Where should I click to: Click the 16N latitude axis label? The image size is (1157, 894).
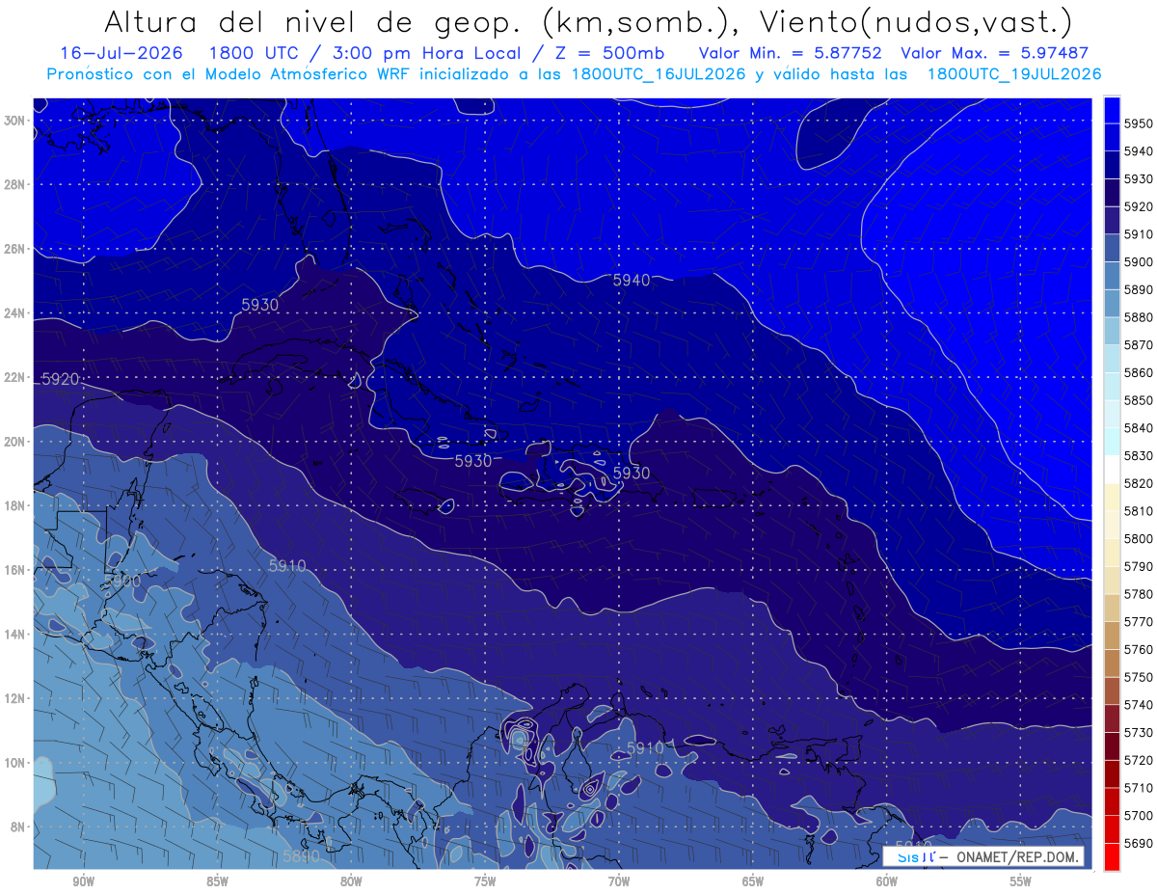tap(15, 570)
